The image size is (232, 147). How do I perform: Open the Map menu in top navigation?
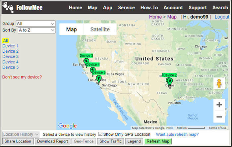[92, 8]
